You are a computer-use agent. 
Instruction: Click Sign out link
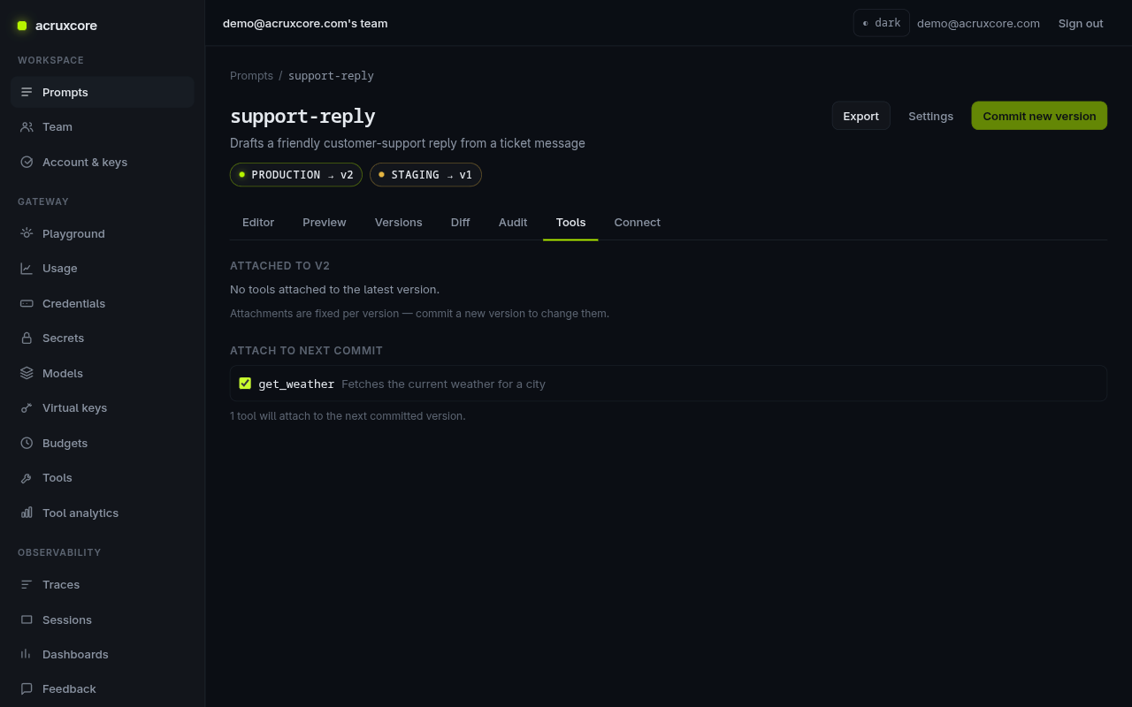tap(1081, 23)
